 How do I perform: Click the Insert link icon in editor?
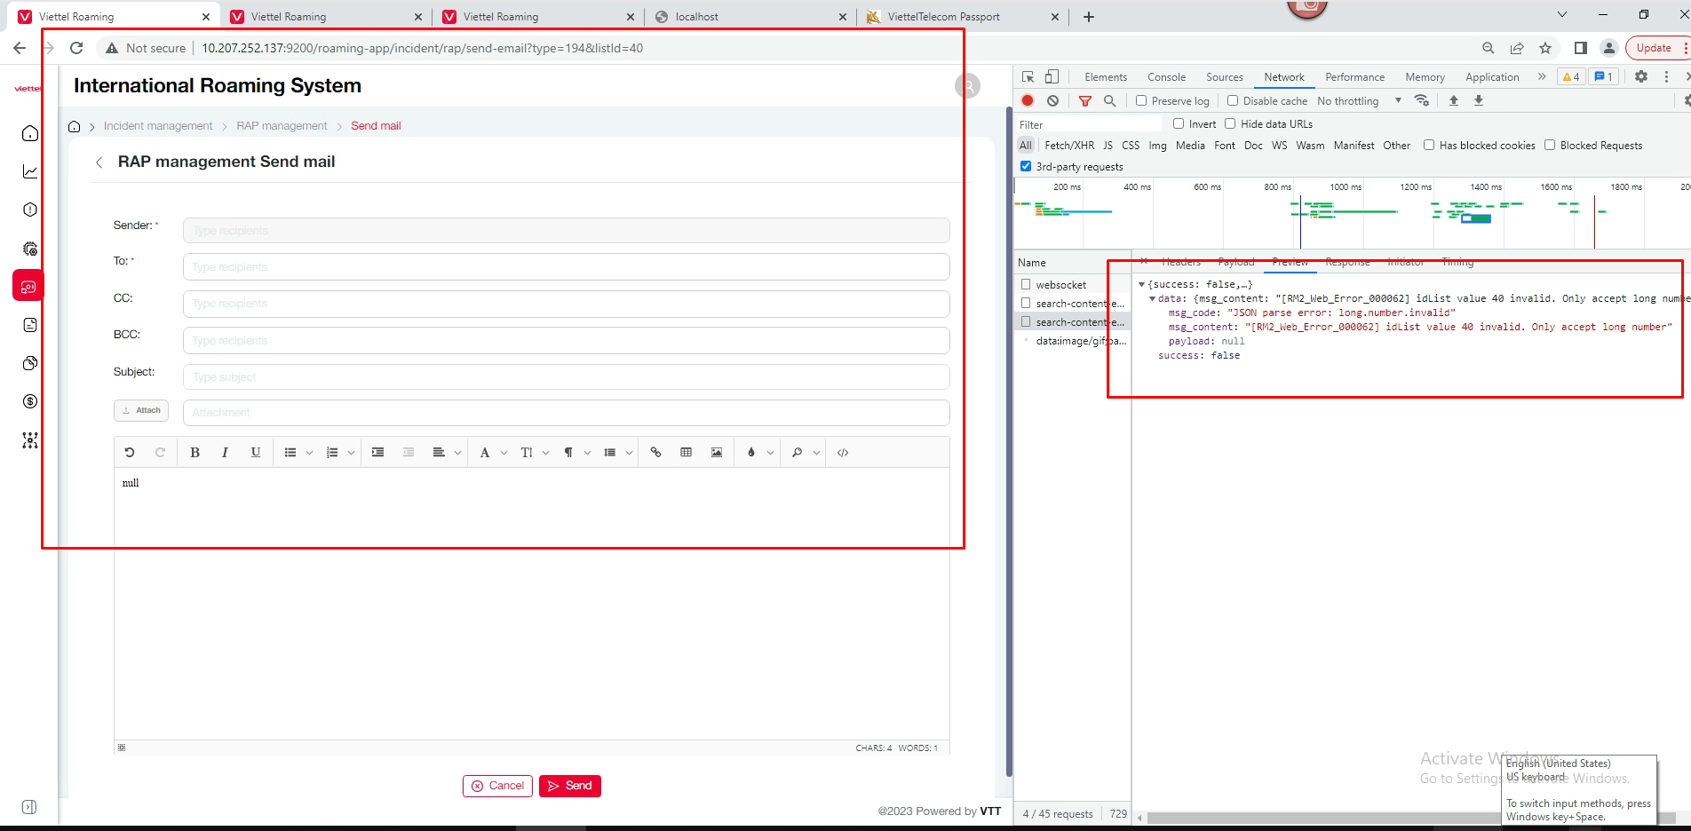tap(655, 453)
